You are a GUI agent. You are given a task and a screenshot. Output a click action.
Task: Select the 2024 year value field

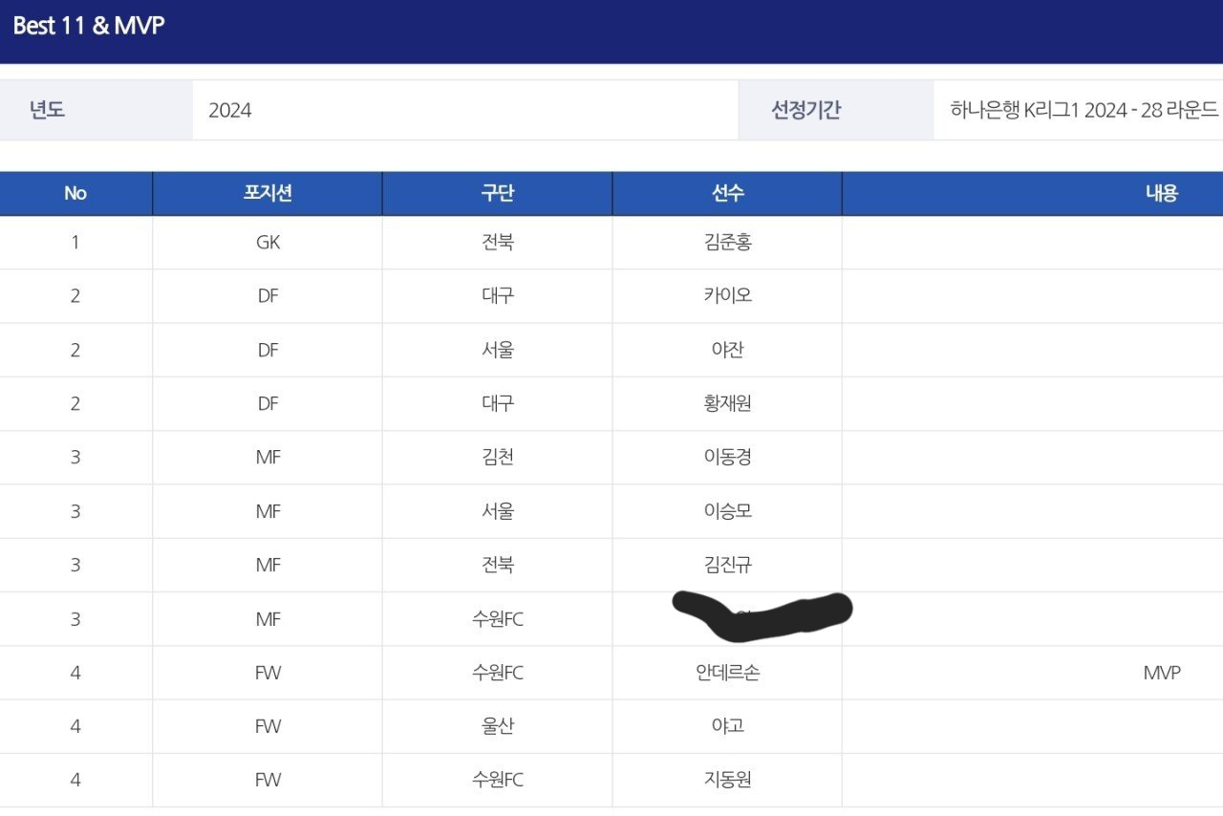465,110
